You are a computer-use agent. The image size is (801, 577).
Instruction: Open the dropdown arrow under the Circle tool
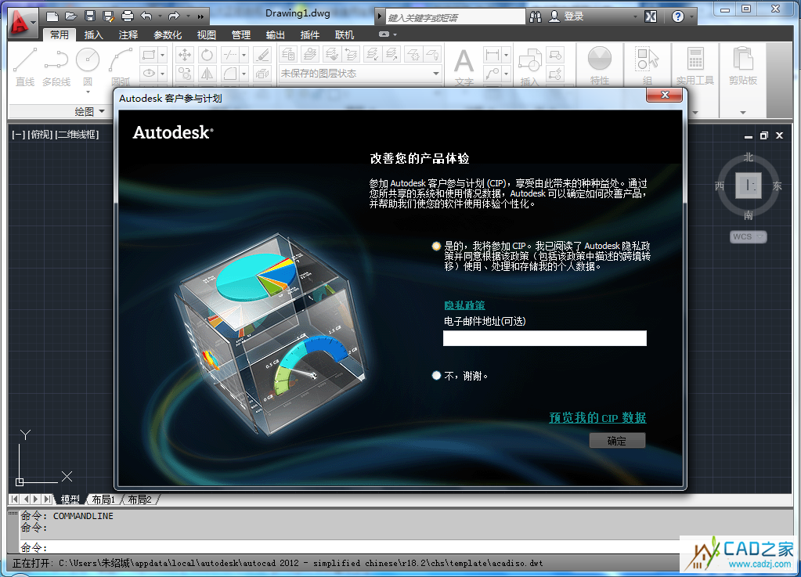[88, 92]
